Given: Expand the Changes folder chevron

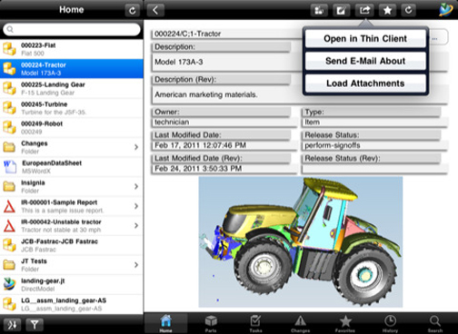Looking at the screenshot, I should click(136, 147).
